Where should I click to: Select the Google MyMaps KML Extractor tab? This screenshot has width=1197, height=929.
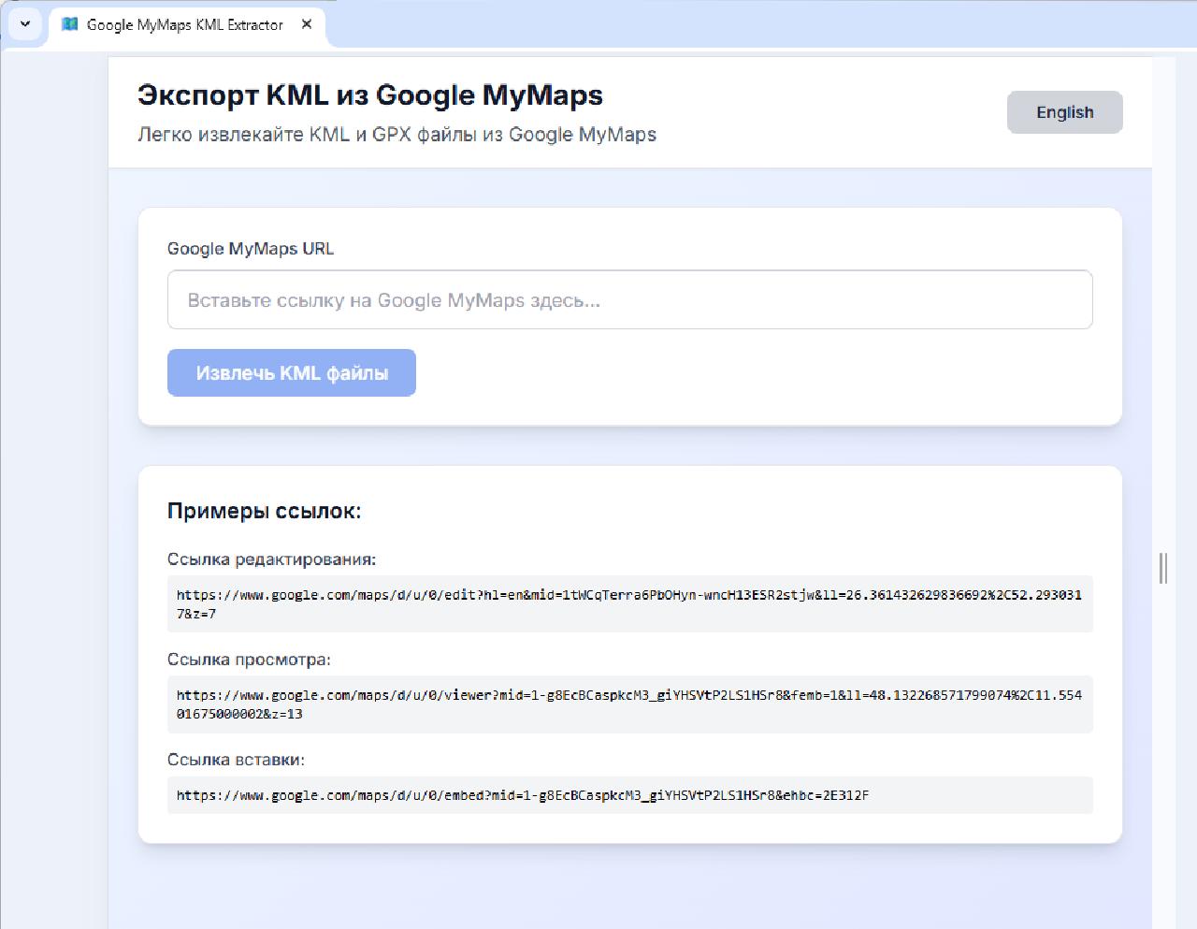[186, 25]
